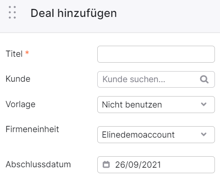Expand Vorlage using its chevron arrow

(x=203, y=105)
